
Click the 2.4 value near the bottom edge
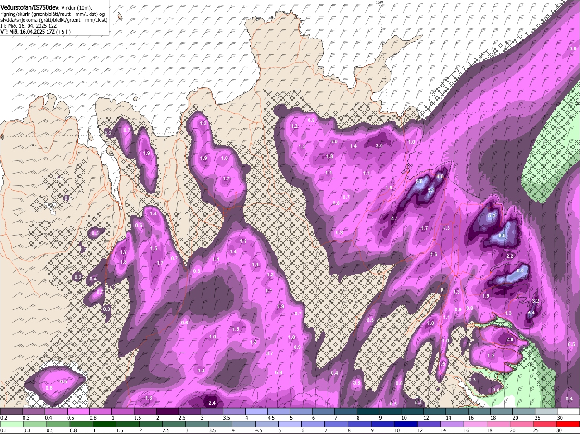click(212, 402)
